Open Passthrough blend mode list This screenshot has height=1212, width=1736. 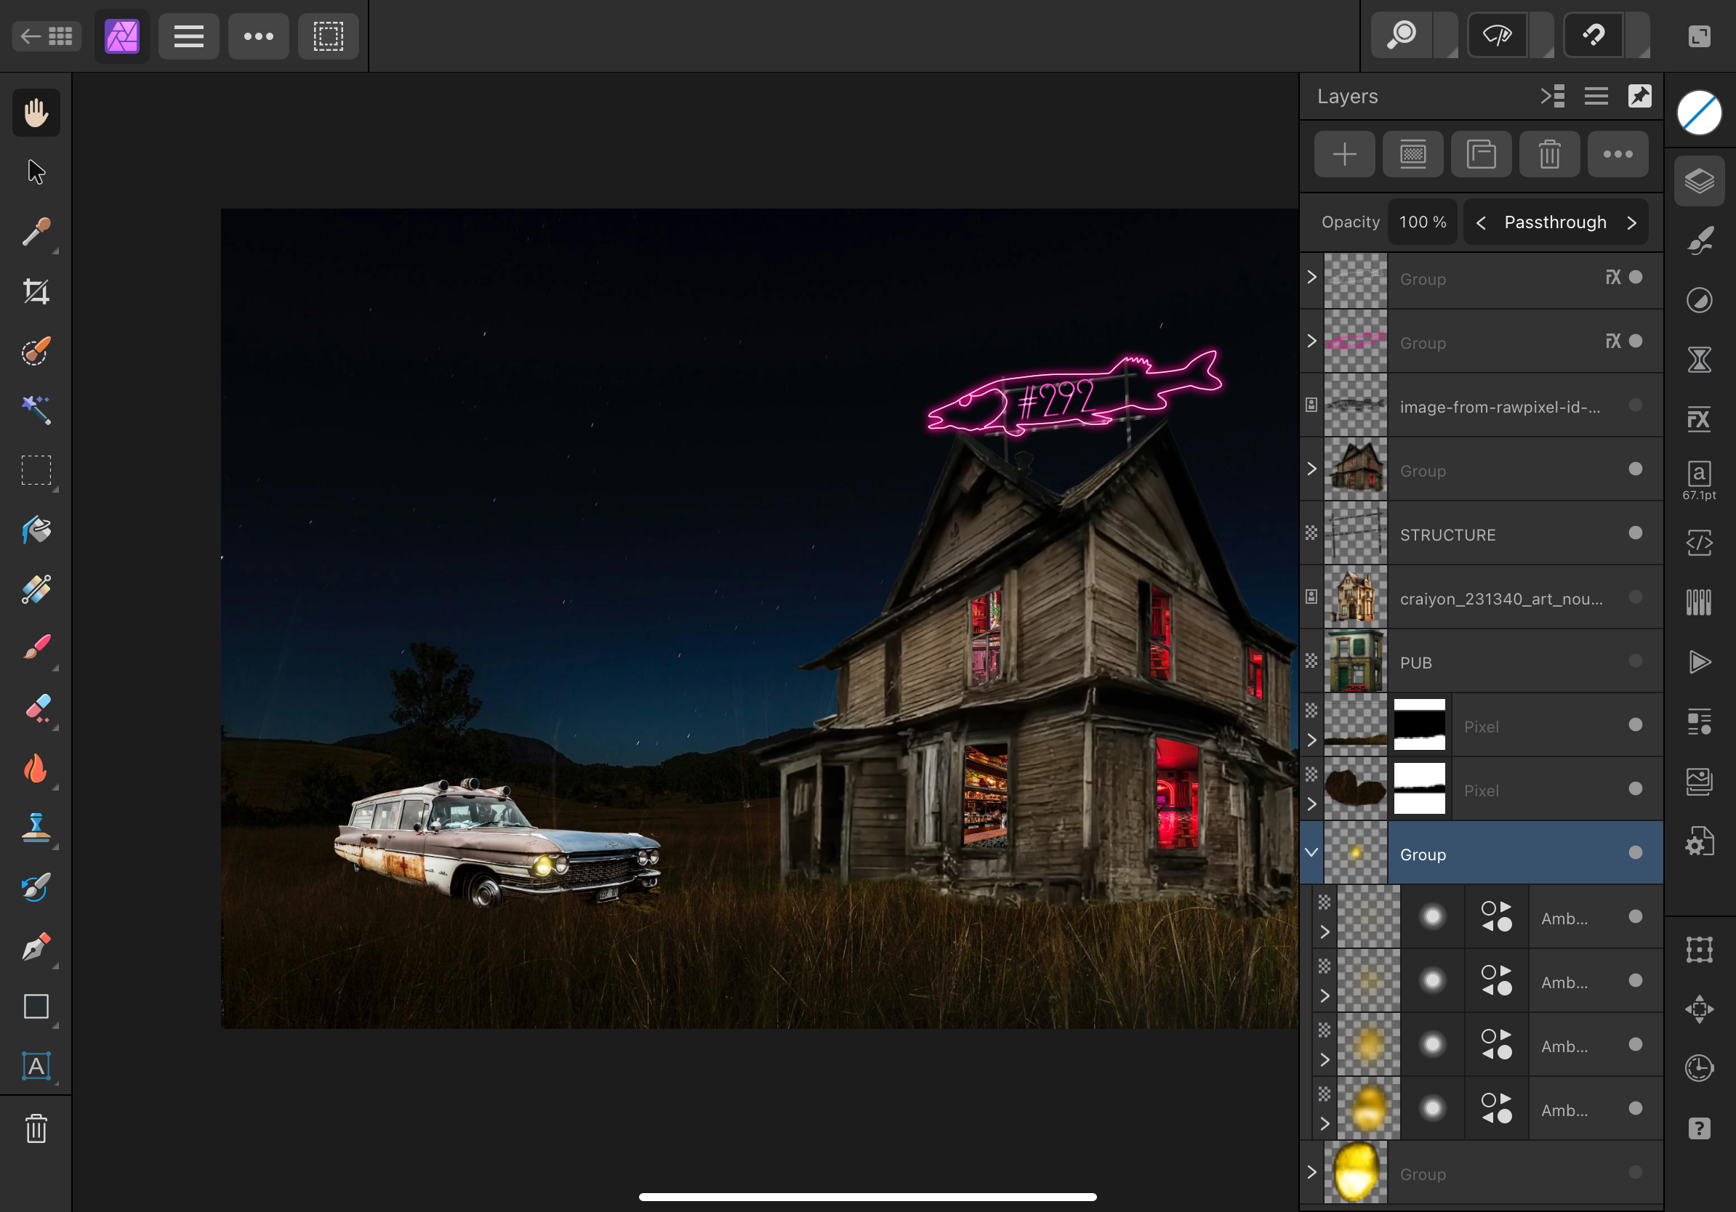[1555, 222]
